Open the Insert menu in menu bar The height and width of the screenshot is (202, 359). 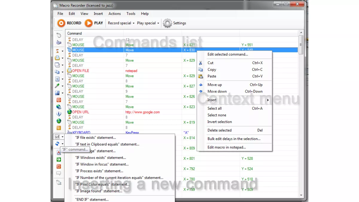98,13
